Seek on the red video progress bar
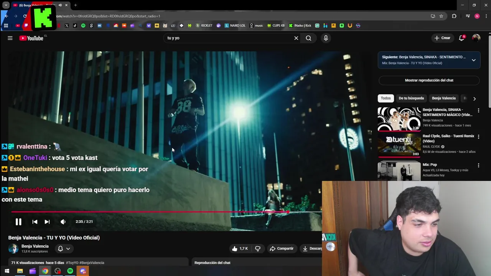Image resolution: width=491 pixels, height=276 pixels. (166, 212)
